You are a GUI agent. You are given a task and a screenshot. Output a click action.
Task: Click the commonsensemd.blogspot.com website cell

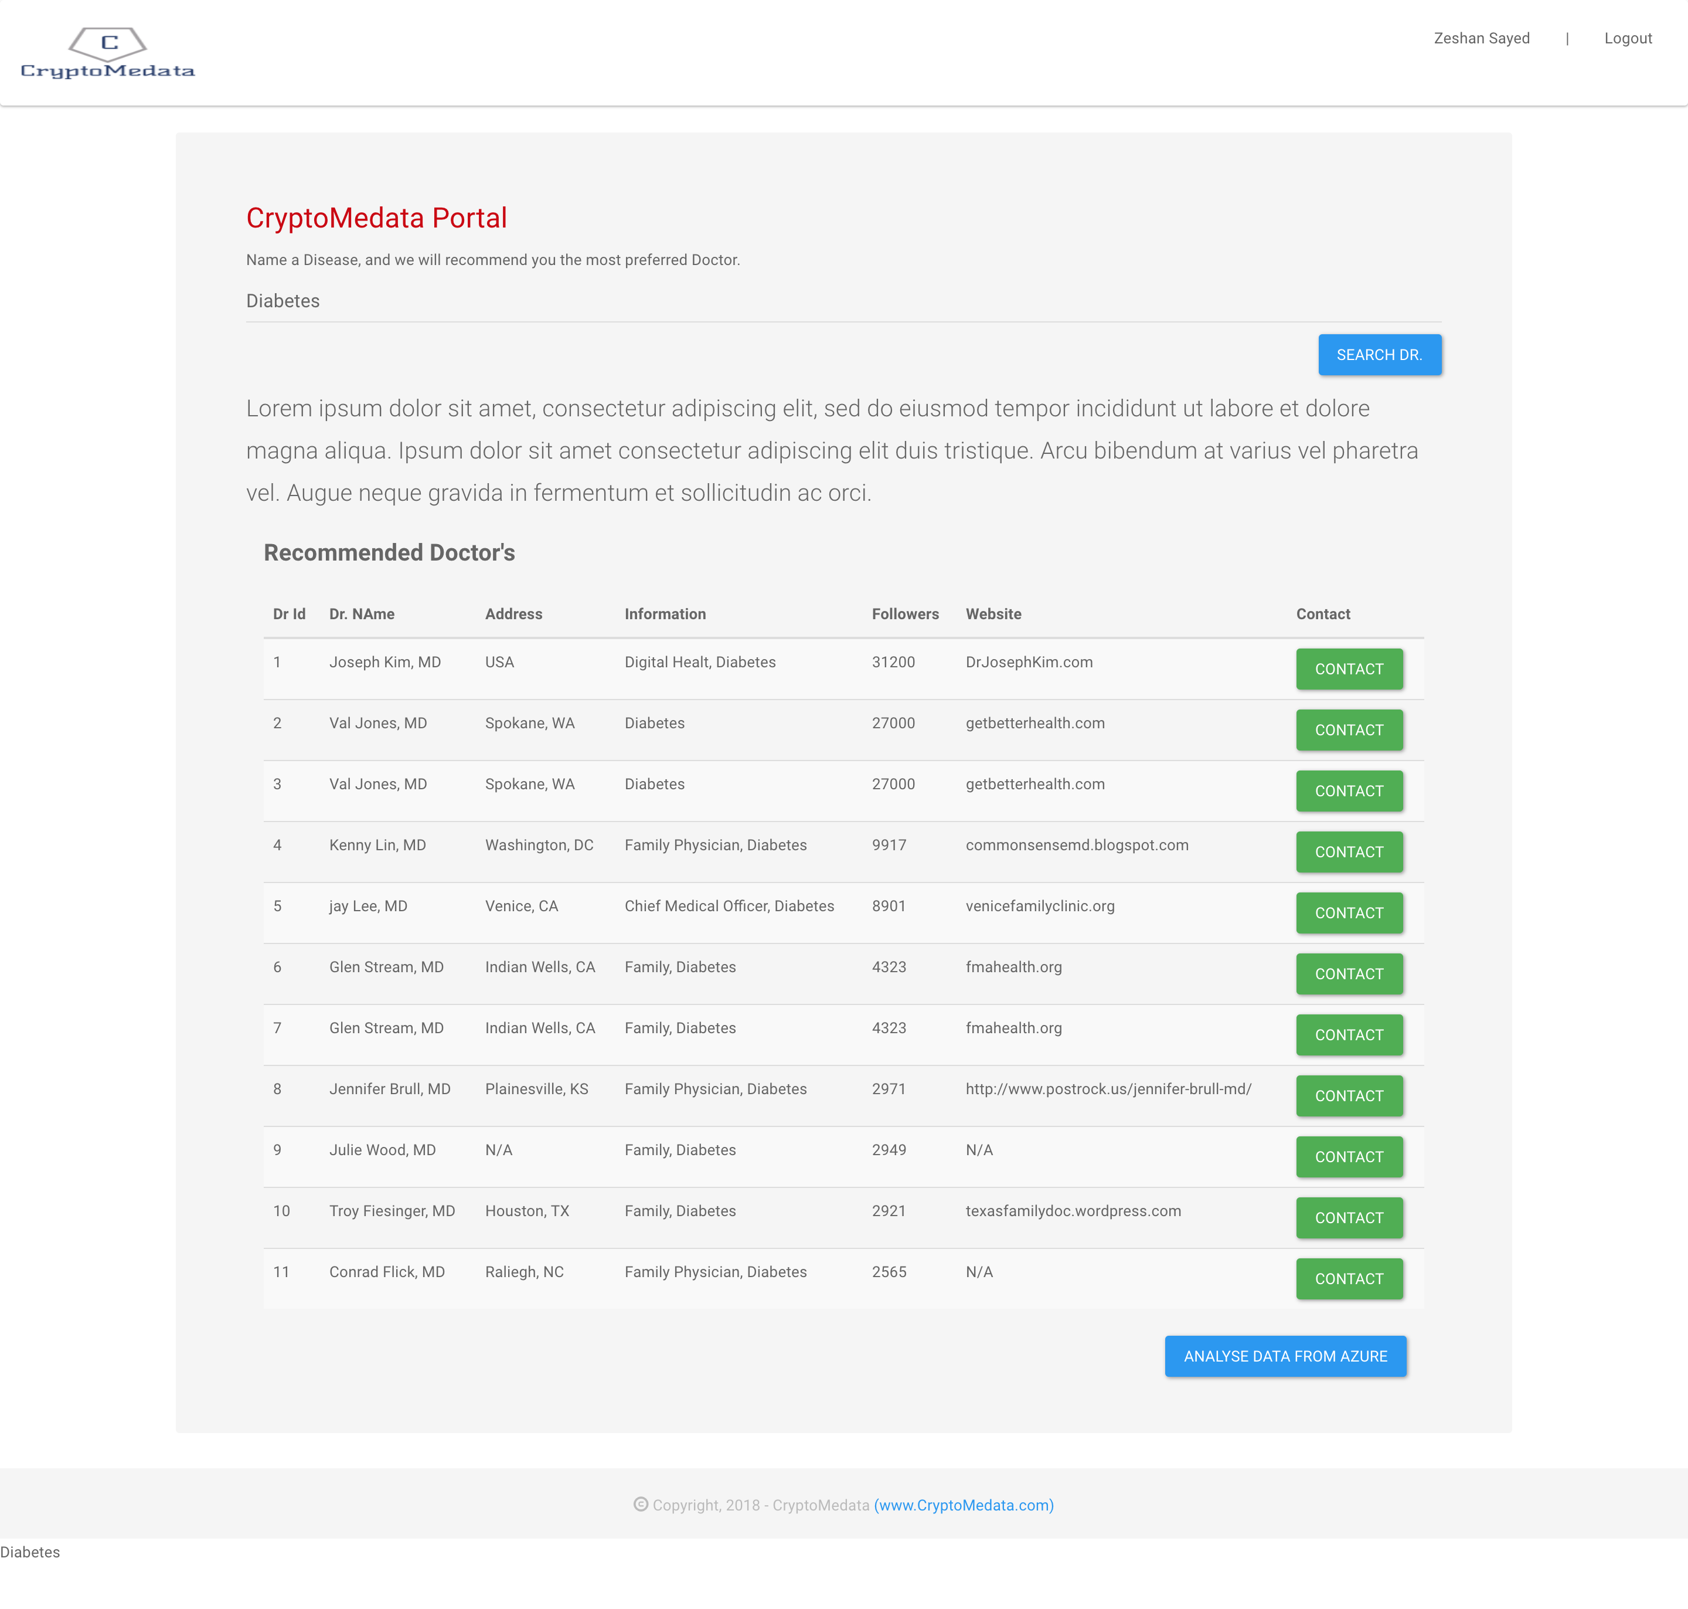click(1077, 845)
